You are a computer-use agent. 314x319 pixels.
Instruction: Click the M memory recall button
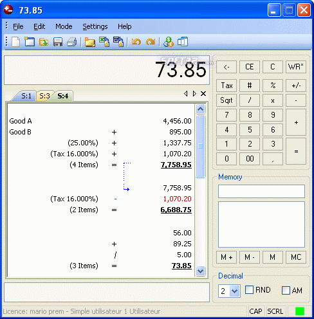coord(273,257)
